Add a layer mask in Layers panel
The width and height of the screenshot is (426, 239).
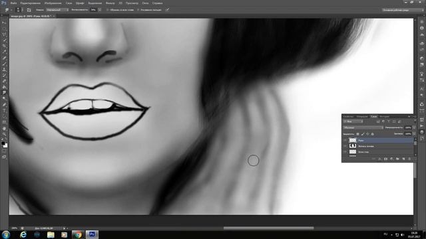(386, 159)
